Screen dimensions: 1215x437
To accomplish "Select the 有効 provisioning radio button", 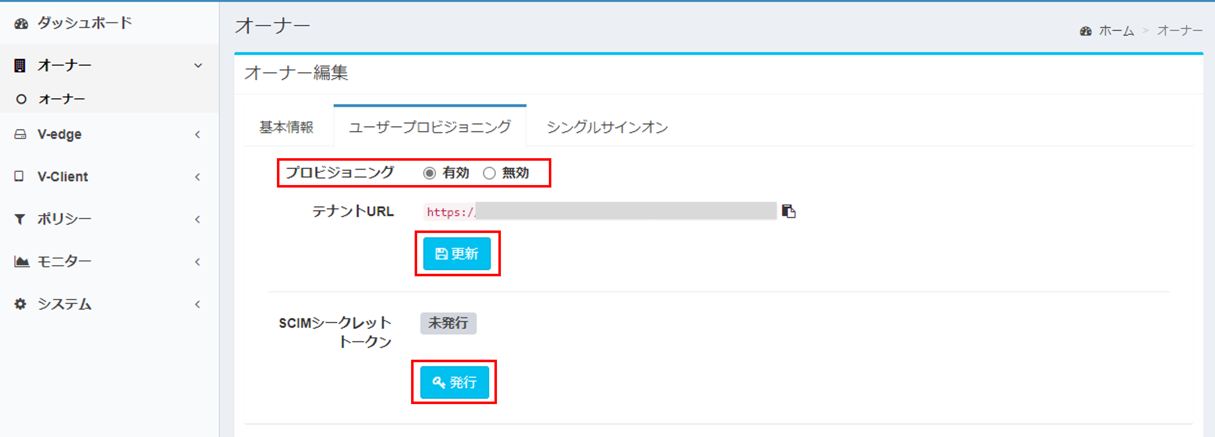I will click(x=429, y=173).
